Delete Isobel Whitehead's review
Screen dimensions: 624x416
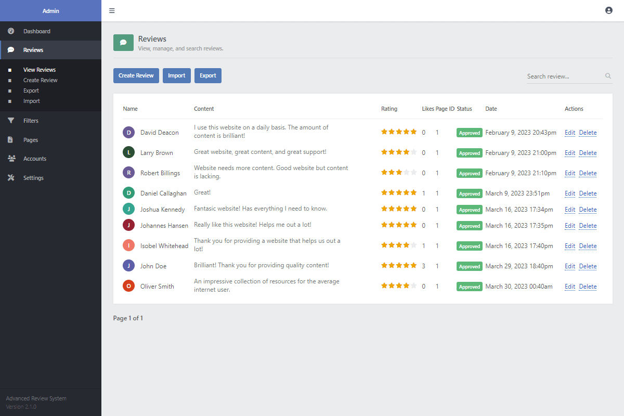[x=588, y=246]
